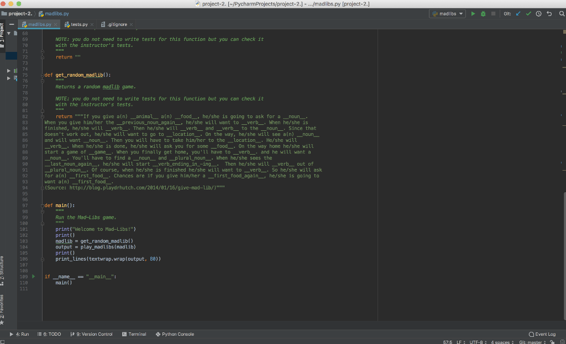566x344 pixels.
Task: Open the Python Console tool window
Action: pyautogui.click(x=175, y=334)
